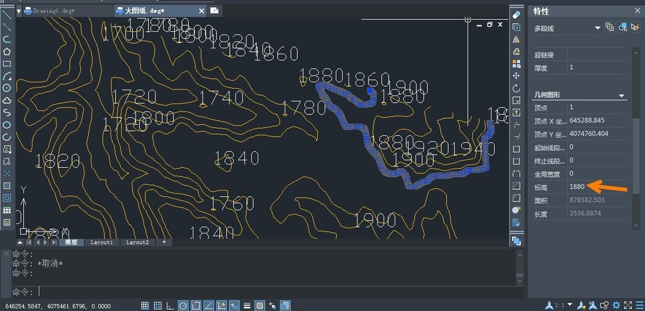The height and width of the screenshot is (311, 645).
Task: Select the Copy objects tool
Action: click(516, 27)
